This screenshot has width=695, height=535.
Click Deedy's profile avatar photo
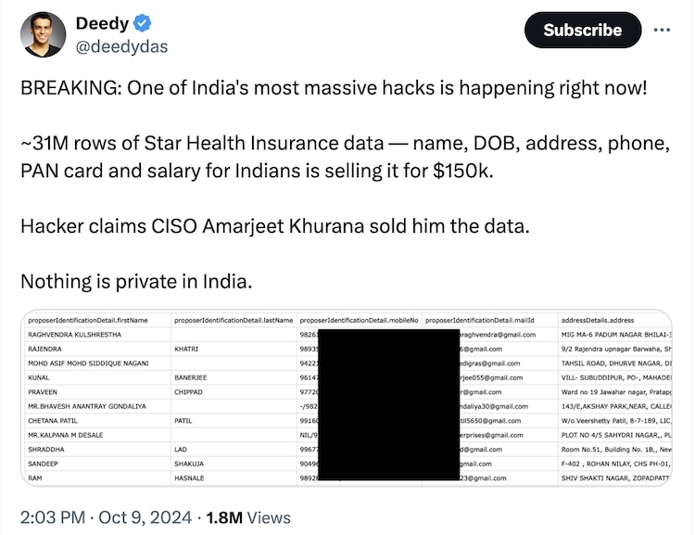[x=43, y=35]
